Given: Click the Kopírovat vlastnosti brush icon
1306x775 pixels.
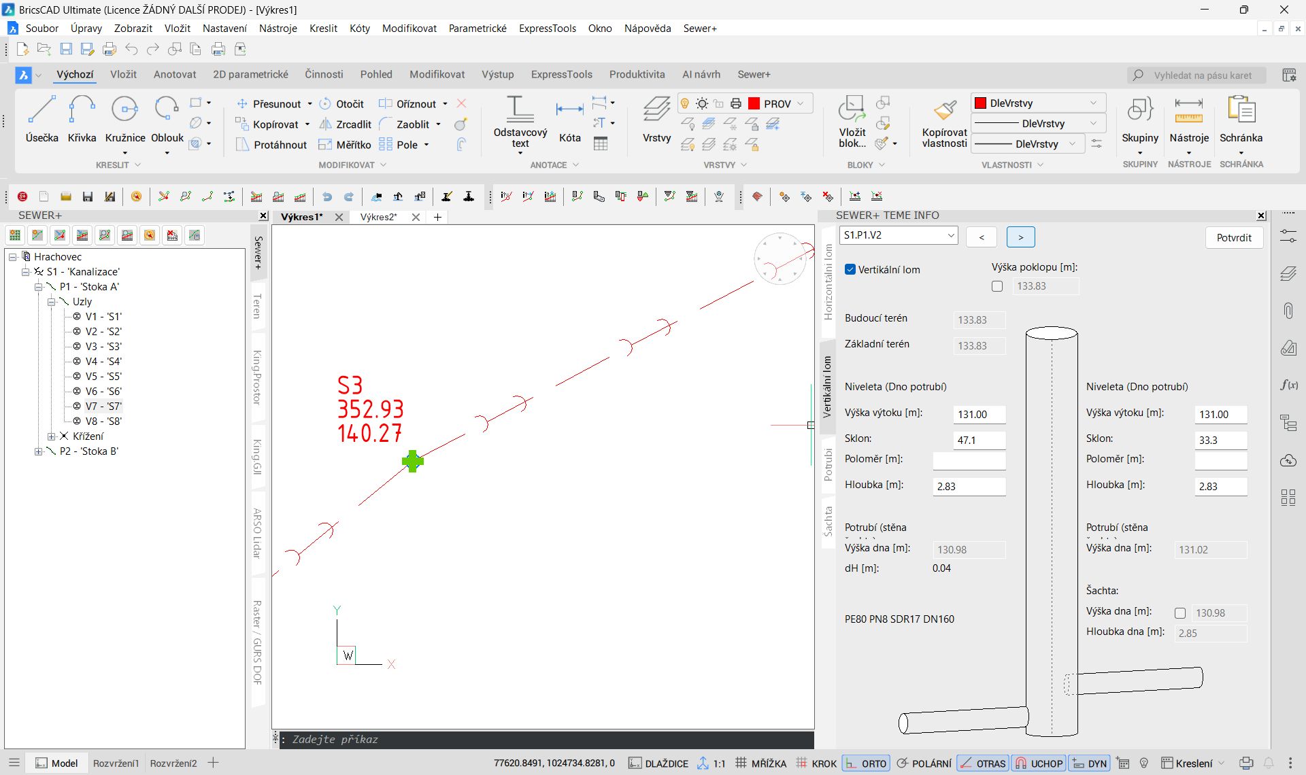Looking at the screenshot, I should tap(944, 110).
